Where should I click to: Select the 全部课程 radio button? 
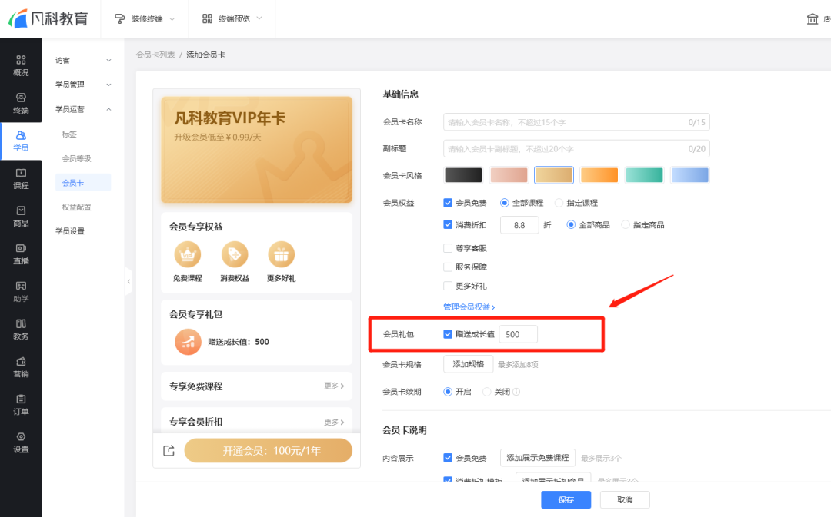coord(505,203)
